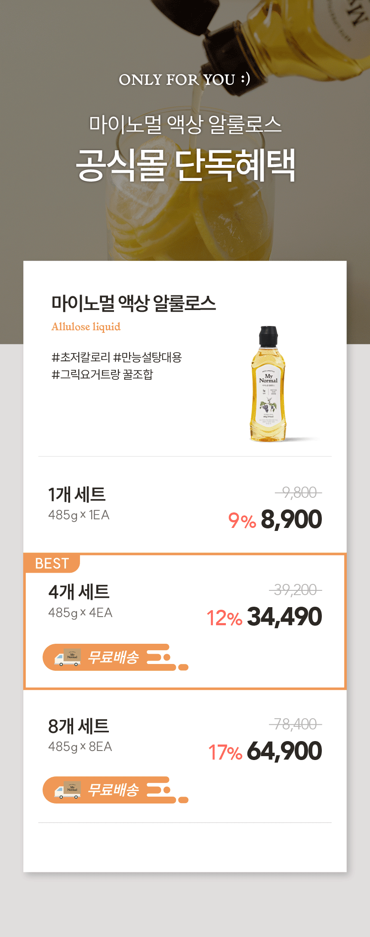Click the 17% discount label
Viewport: 370px width, 937px height.
[225, 753]
